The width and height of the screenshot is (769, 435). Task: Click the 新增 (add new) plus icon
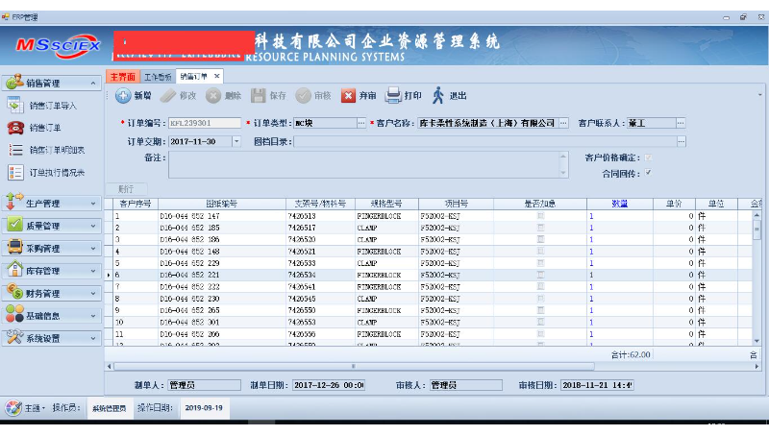pyautogui.click(x=123, y=95)
